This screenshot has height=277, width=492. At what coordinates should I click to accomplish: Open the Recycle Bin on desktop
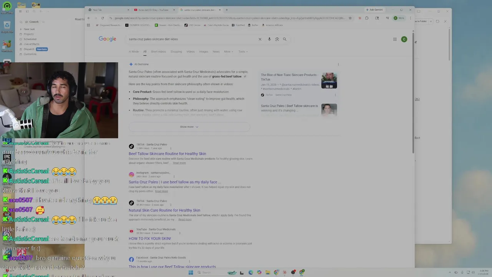pyautogui.click(x=7, y=26)
